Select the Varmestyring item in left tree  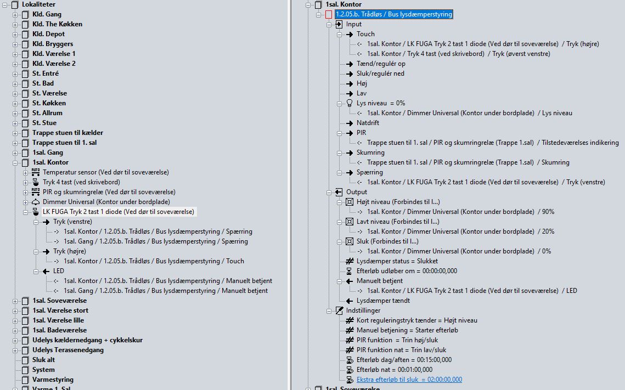click(53, 380)
